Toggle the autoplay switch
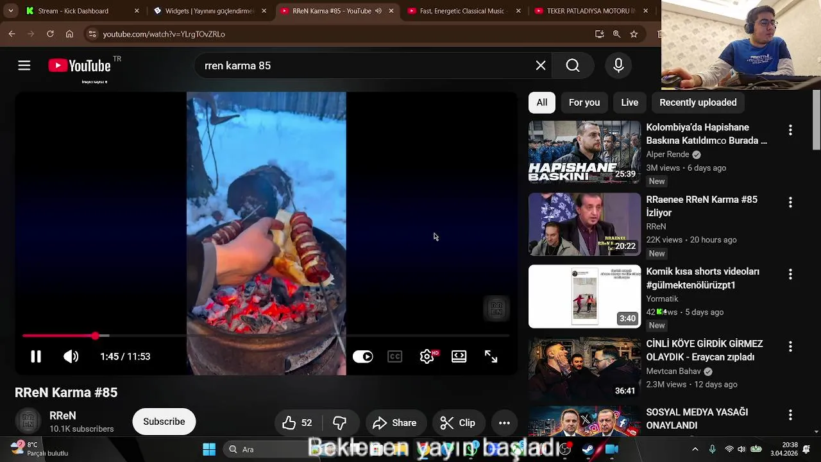821x462 pixels. pyautogui.click(x=362, y=357)
